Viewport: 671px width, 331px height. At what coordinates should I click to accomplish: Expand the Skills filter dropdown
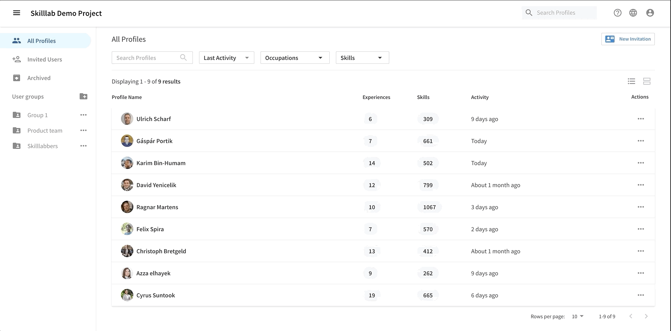click(362, 58)
